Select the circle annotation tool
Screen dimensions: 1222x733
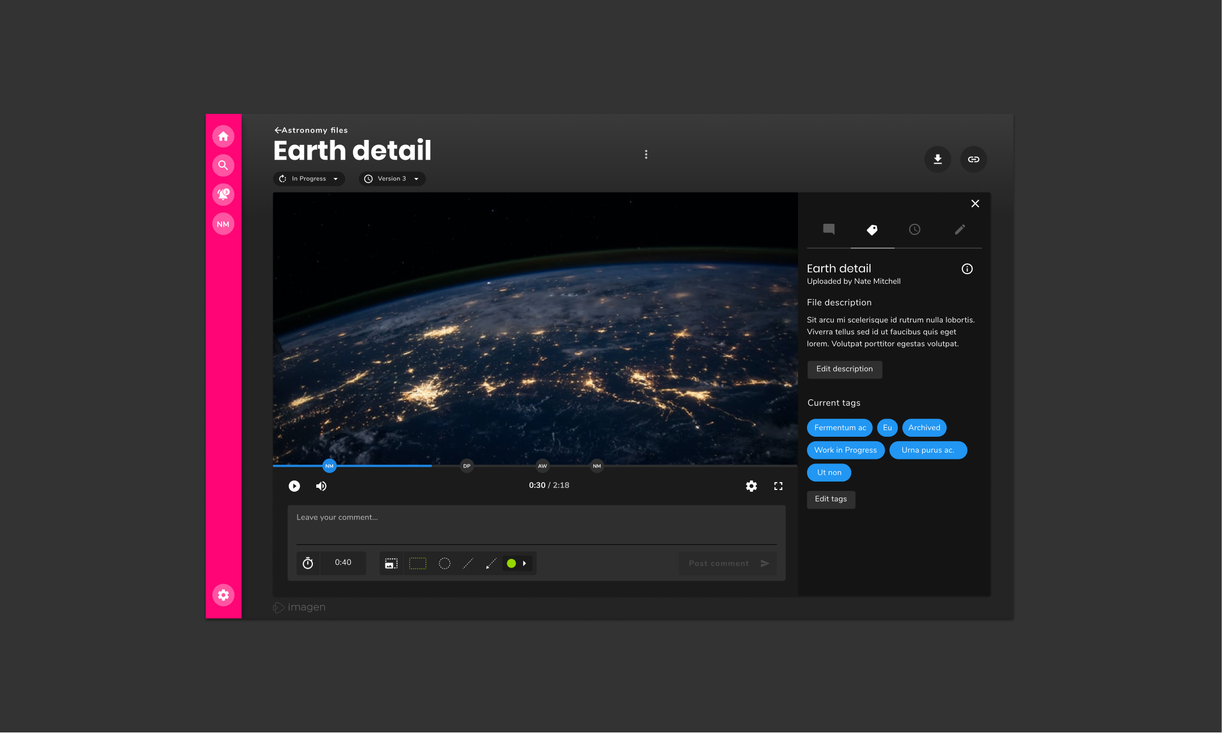pos(444,564)
